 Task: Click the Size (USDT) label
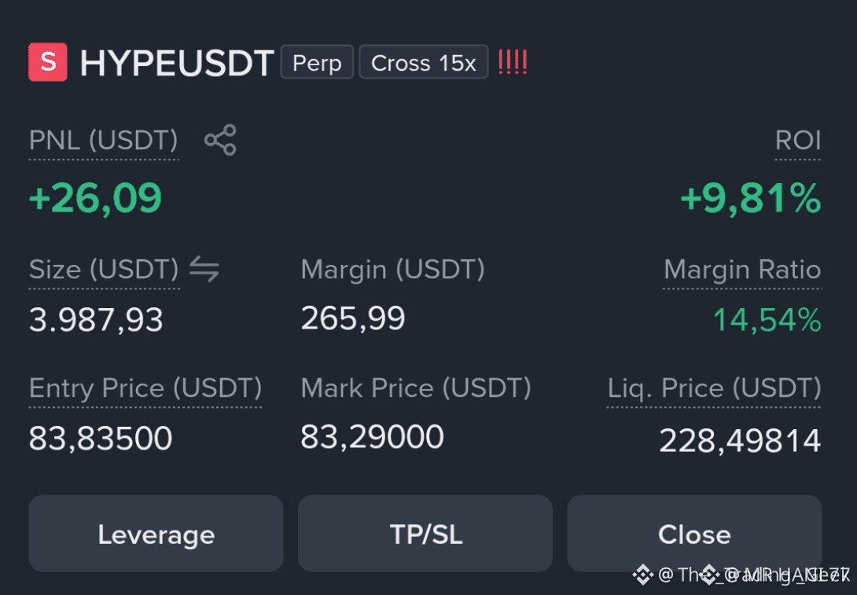104,270
